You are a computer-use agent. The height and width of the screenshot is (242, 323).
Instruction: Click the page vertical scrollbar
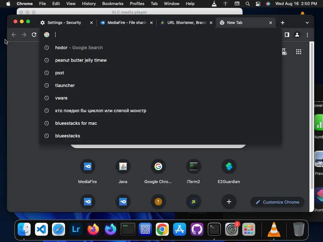(x=312, y=115)
